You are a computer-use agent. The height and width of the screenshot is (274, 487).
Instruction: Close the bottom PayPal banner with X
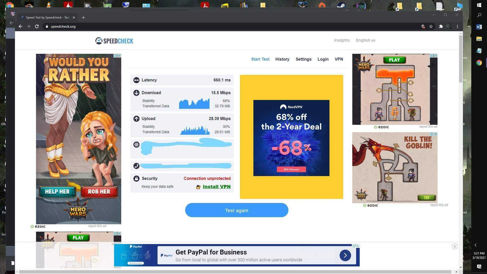(x=455, y=246)
